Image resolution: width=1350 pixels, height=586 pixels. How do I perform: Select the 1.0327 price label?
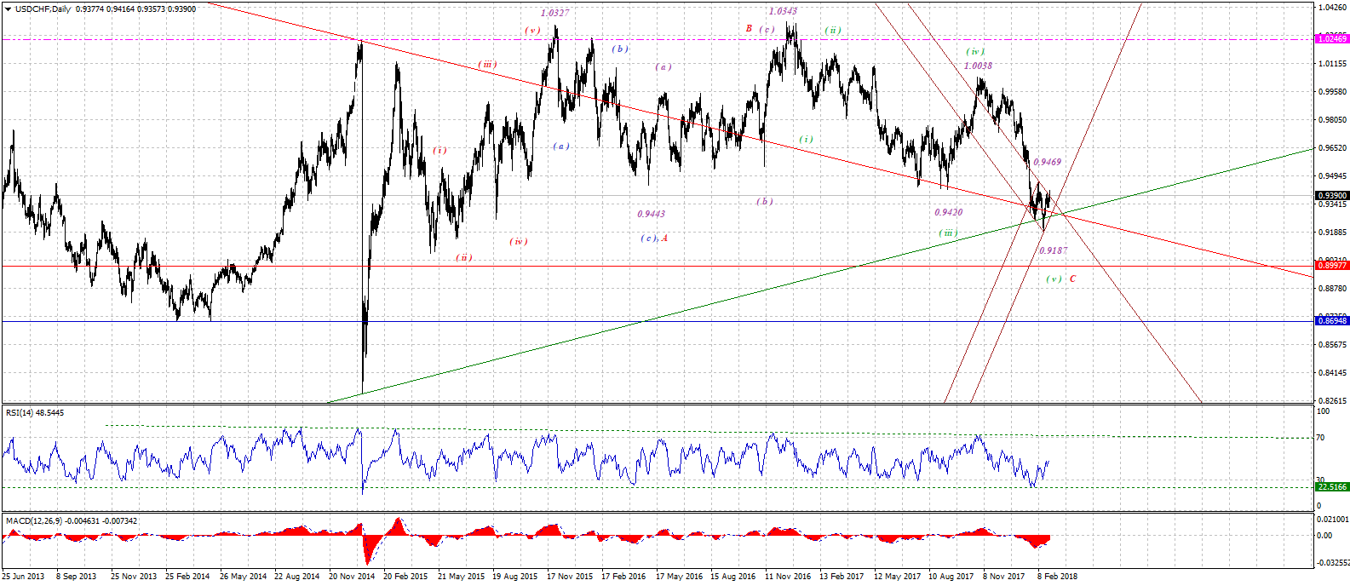point(555,14)
